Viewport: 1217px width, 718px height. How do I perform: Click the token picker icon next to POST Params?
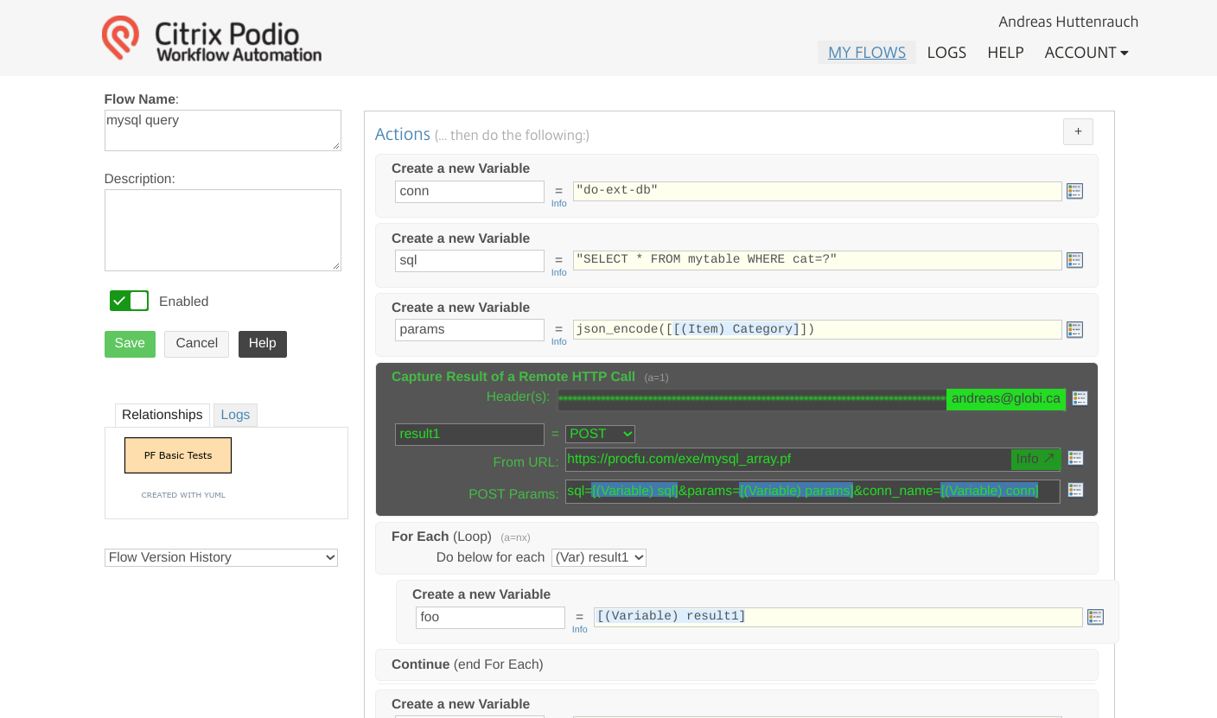[1075, 489]
